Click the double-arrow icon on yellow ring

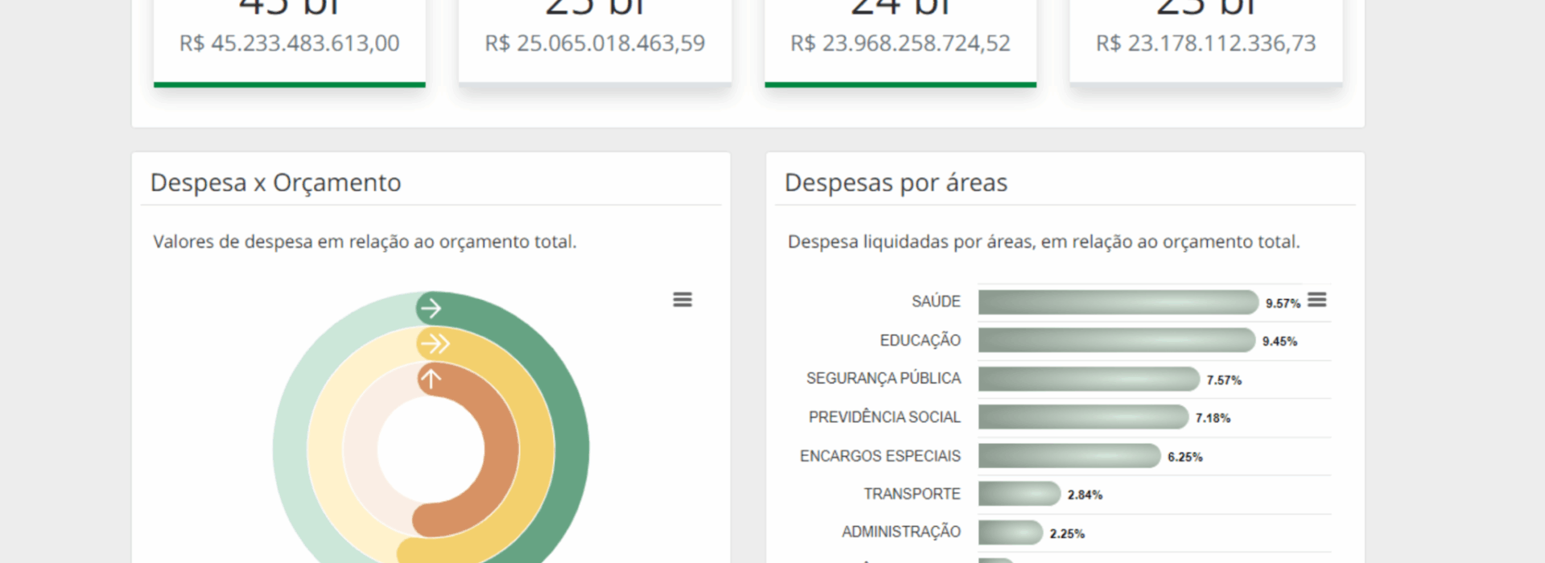click(x=435, y=344)
